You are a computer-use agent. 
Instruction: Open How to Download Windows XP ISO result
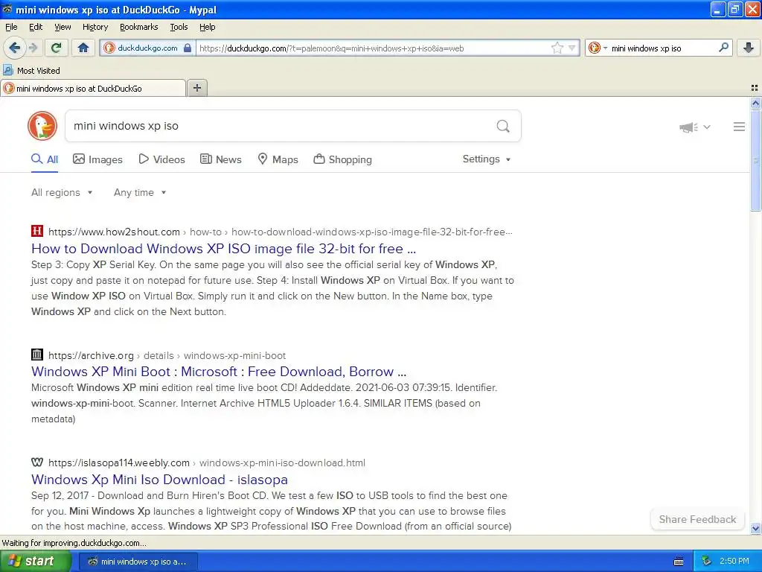[223, 249]
